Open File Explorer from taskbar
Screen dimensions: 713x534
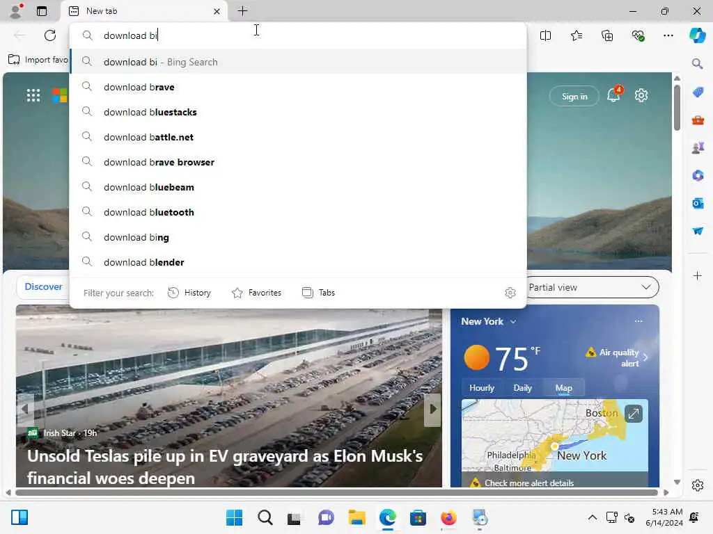click(x=357, y=517)
